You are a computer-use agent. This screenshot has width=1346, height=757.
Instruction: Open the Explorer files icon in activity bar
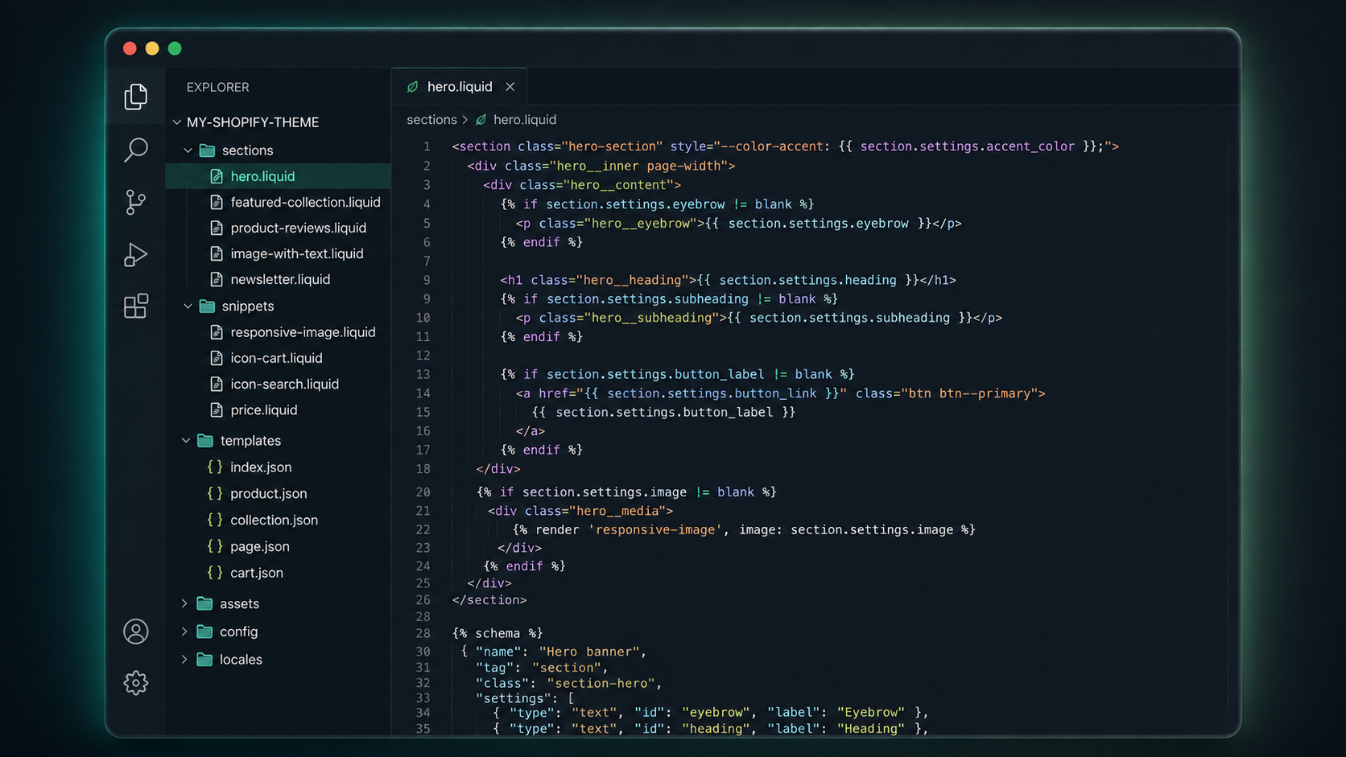135,97
